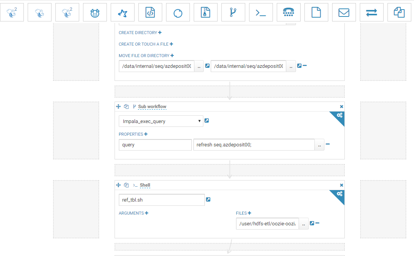The image size is (414, 256).
Task: Click the Email action icon
Action: coord(344,12)
